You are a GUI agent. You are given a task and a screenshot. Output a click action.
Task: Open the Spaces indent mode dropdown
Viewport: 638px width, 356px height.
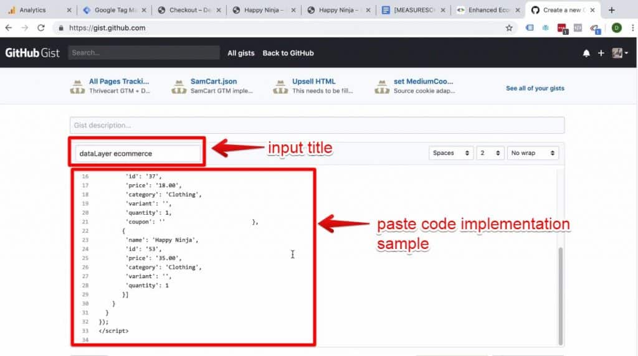[x=451, y=153]
